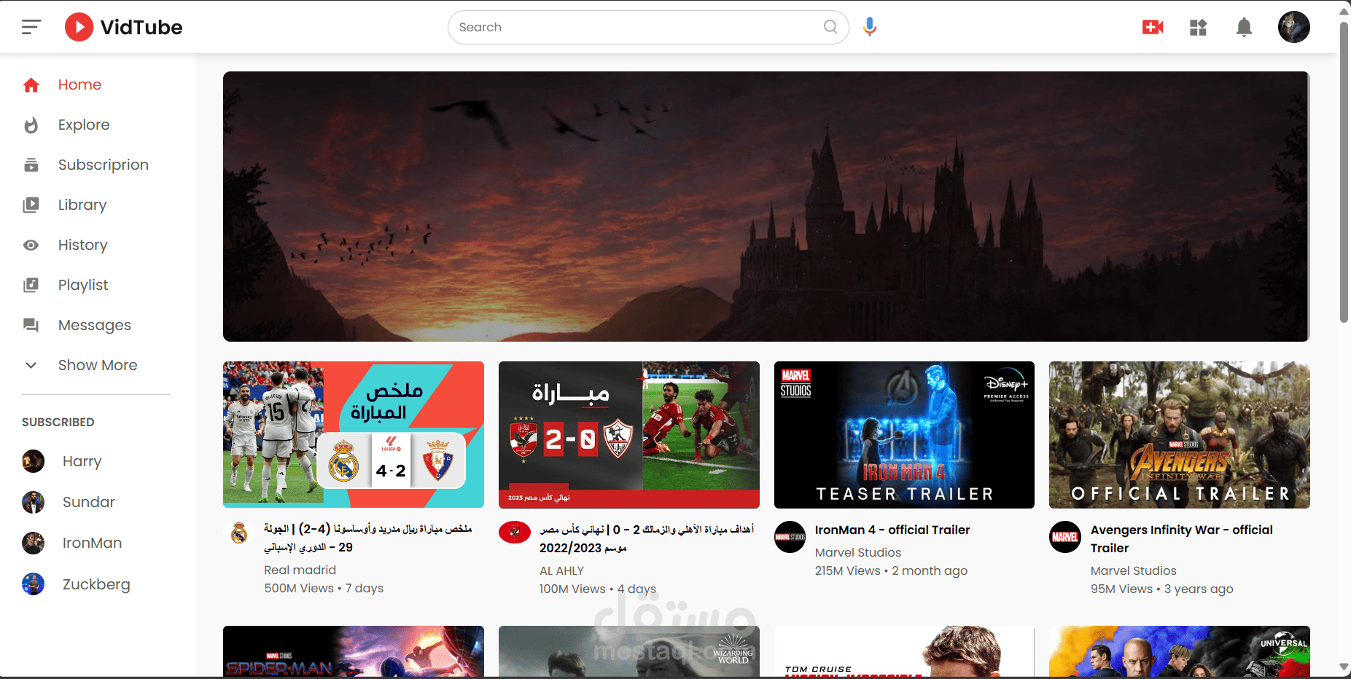Click the Explore flame icon
Viewport: 1351px width, 679px height.
(x=31, y=125)
